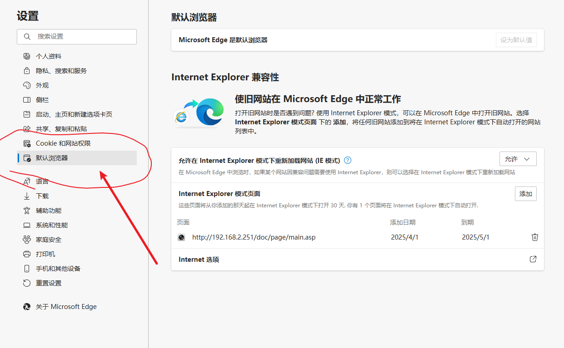Screen dimensions: 564x348
Task: Click the Internet Explorer and Edge logo image
Action: point(199,112)
